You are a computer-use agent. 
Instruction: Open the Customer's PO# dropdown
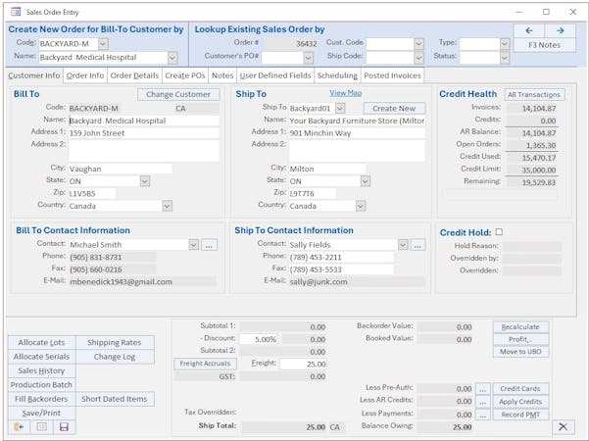click(x=309, y=58)
